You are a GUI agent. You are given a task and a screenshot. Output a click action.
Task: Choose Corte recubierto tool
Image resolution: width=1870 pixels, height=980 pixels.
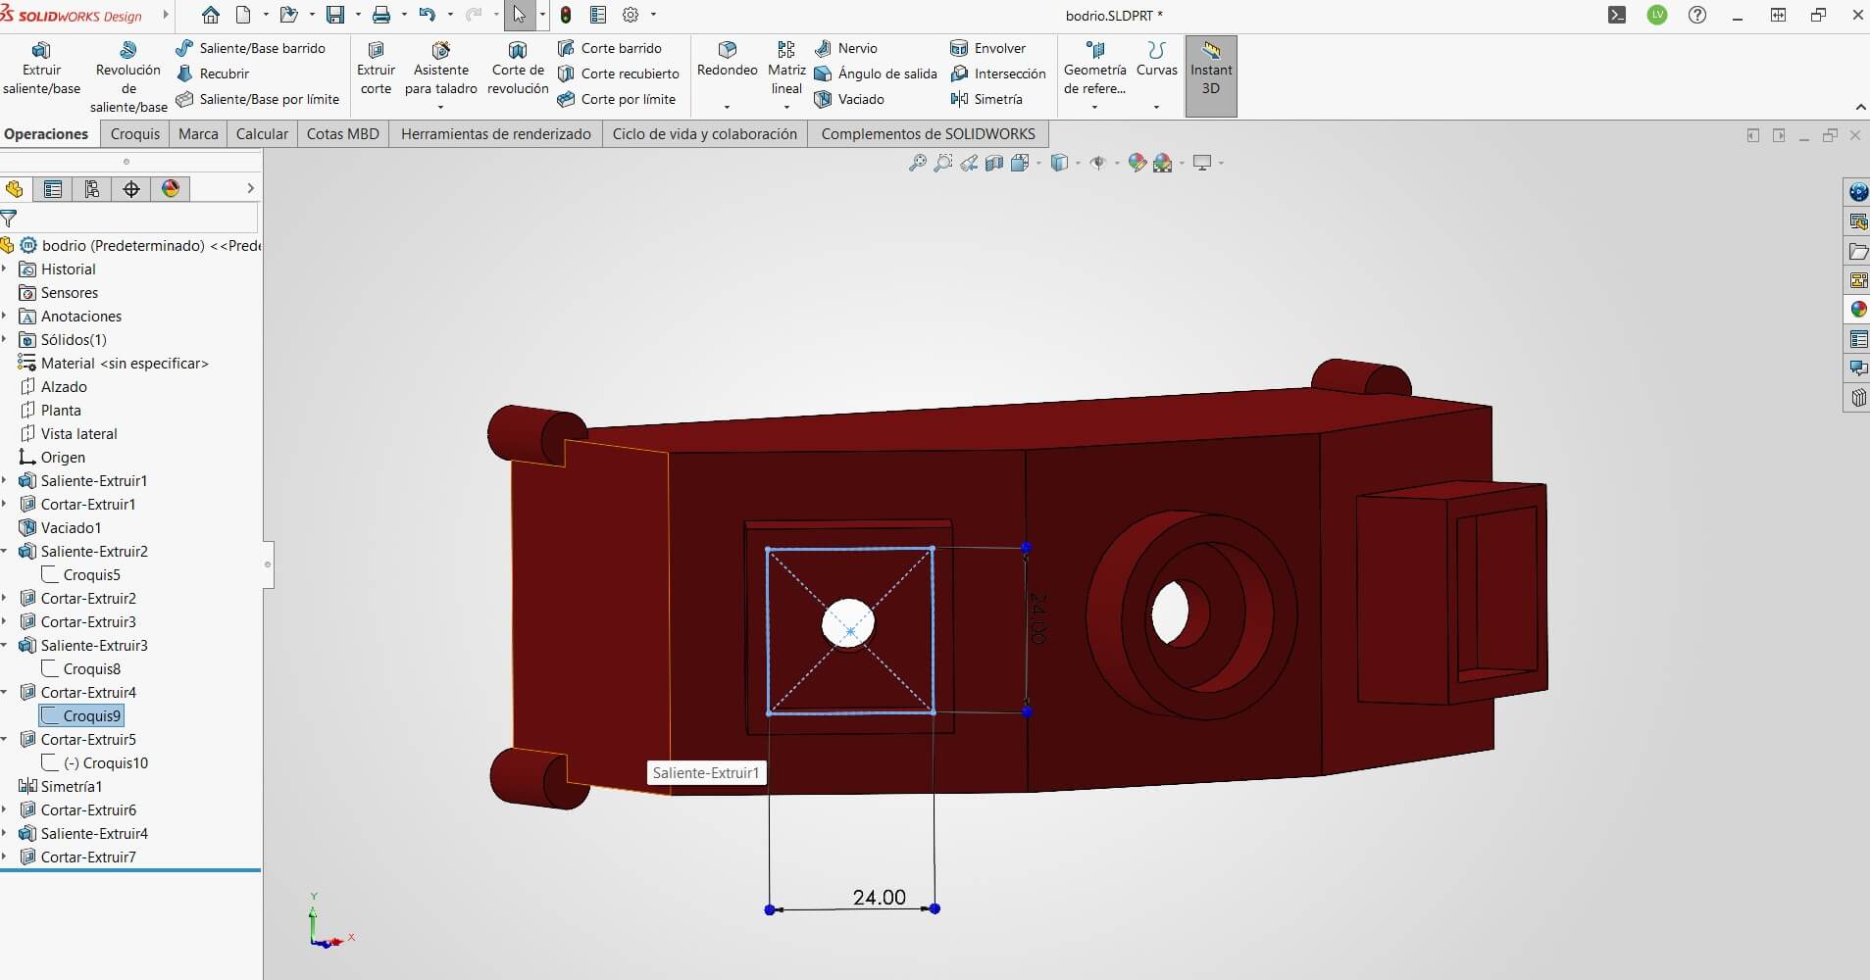[619, 73]
